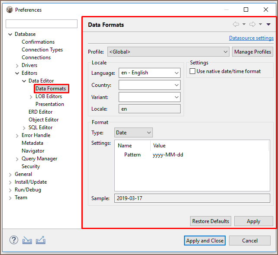Click the export preferences icon
The width and height of the screenshot is (278, 255).
point(41,240)
